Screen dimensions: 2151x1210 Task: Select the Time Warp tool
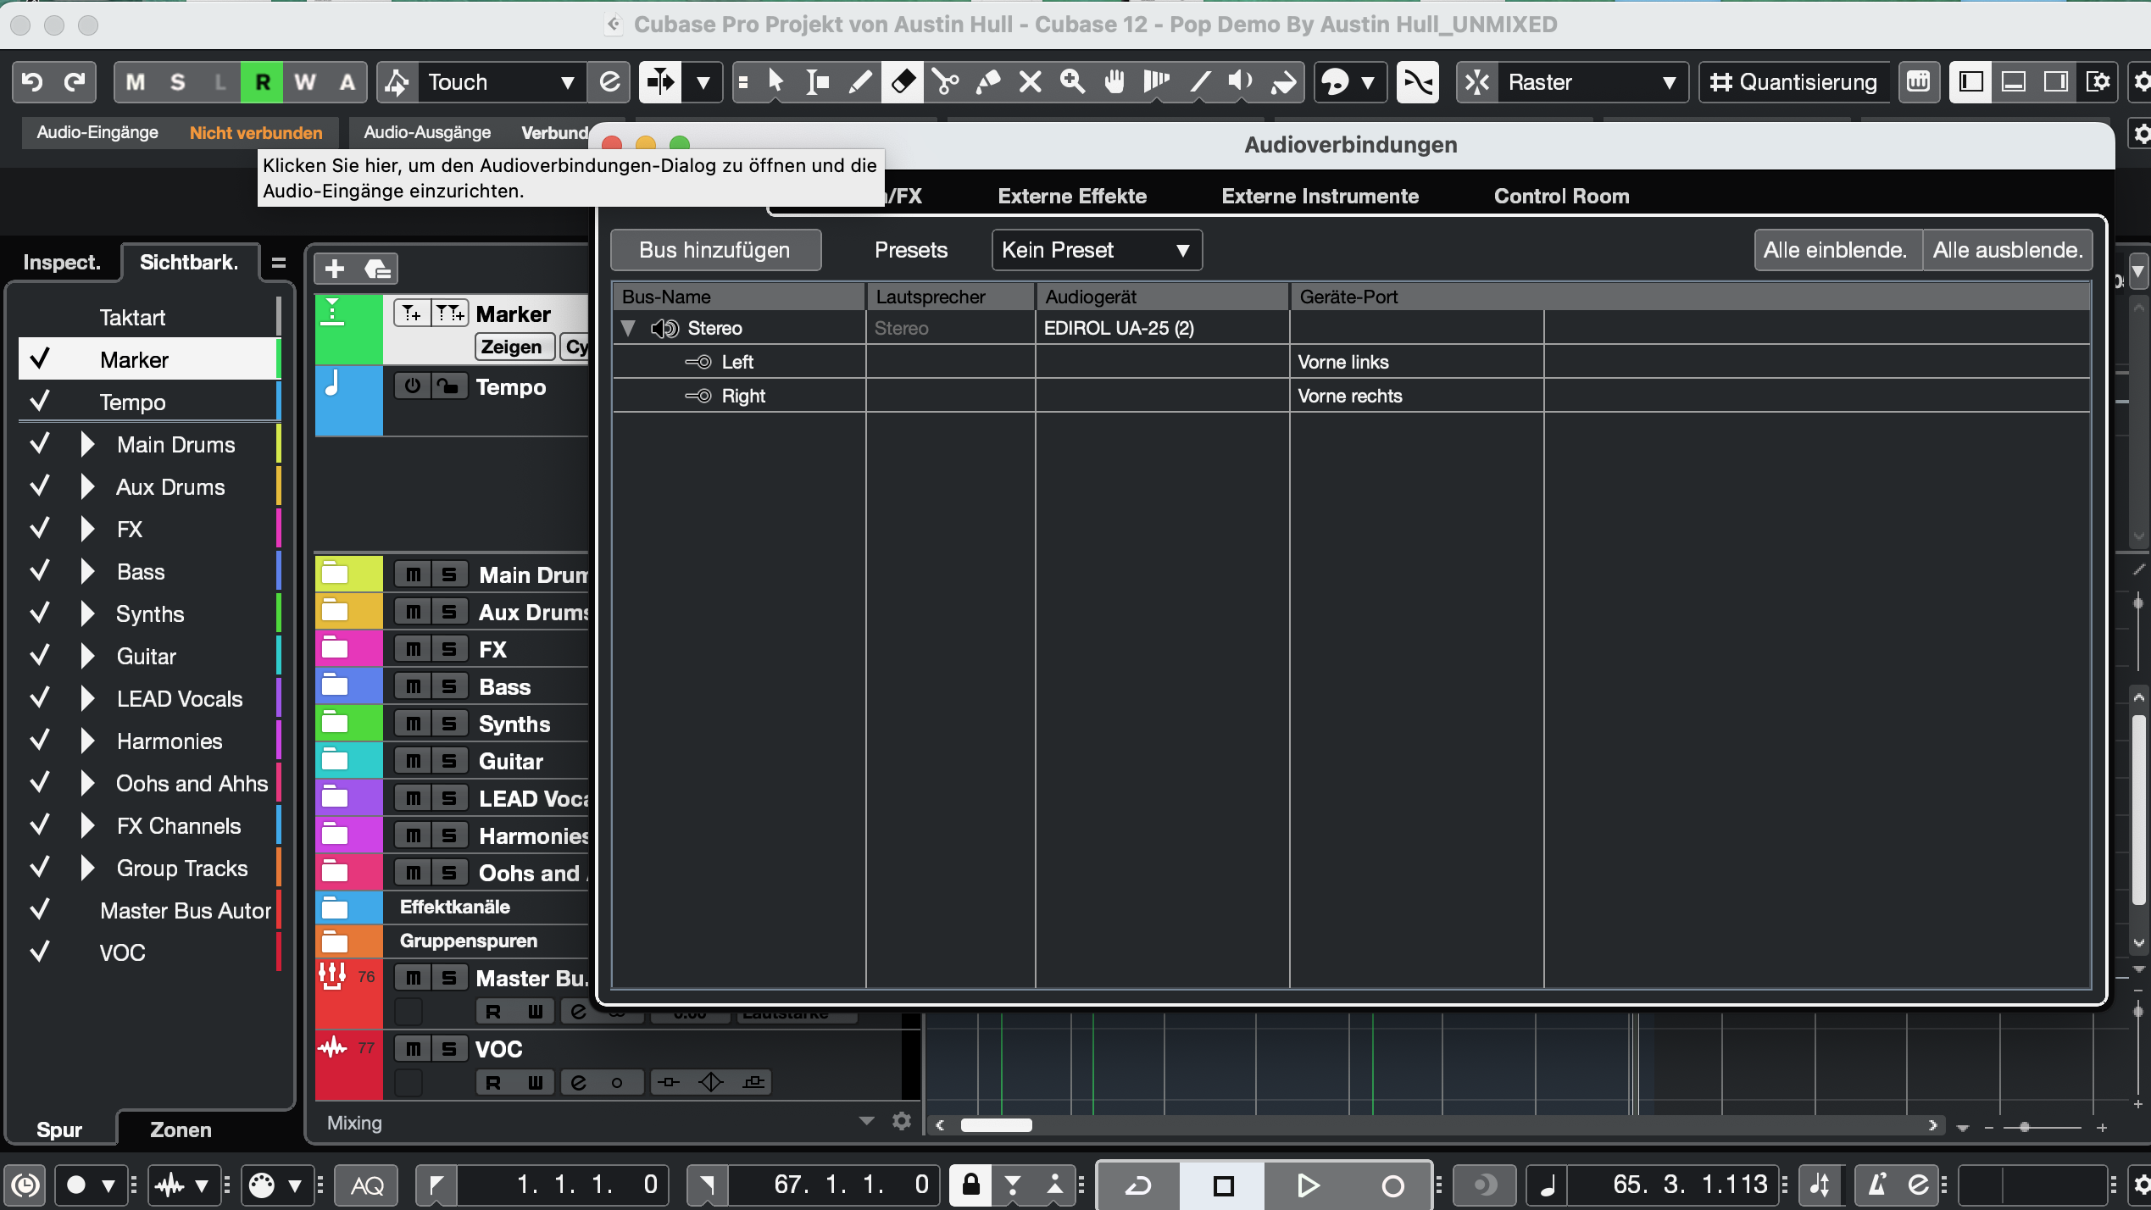pos(1157,82)
